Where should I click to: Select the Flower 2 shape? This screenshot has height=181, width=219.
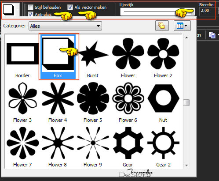[x=163, y=57]
